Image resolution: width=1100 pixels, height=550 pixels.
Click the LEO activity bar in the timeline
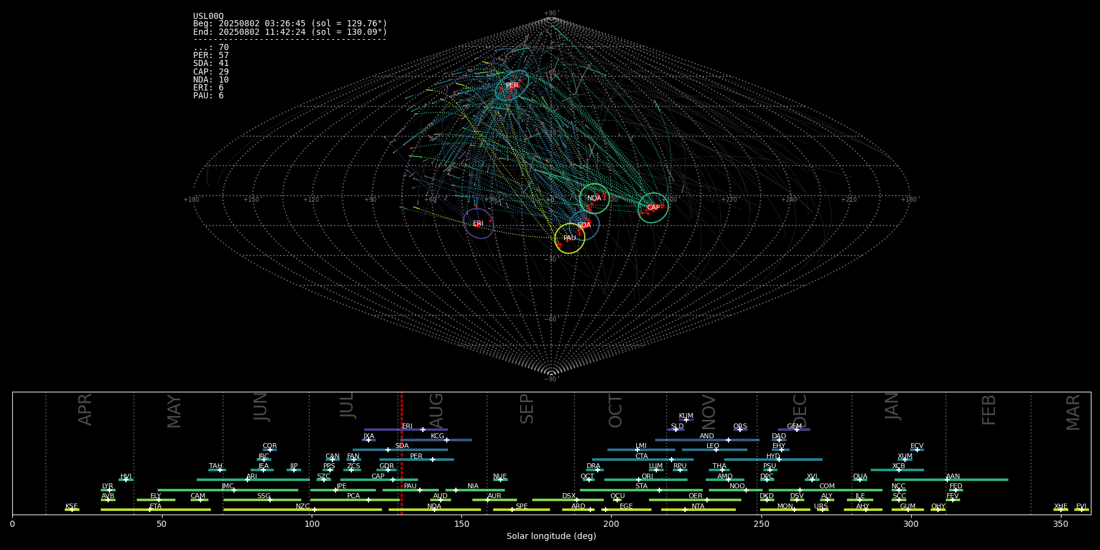pyautogui.click(x=714, y=450)
